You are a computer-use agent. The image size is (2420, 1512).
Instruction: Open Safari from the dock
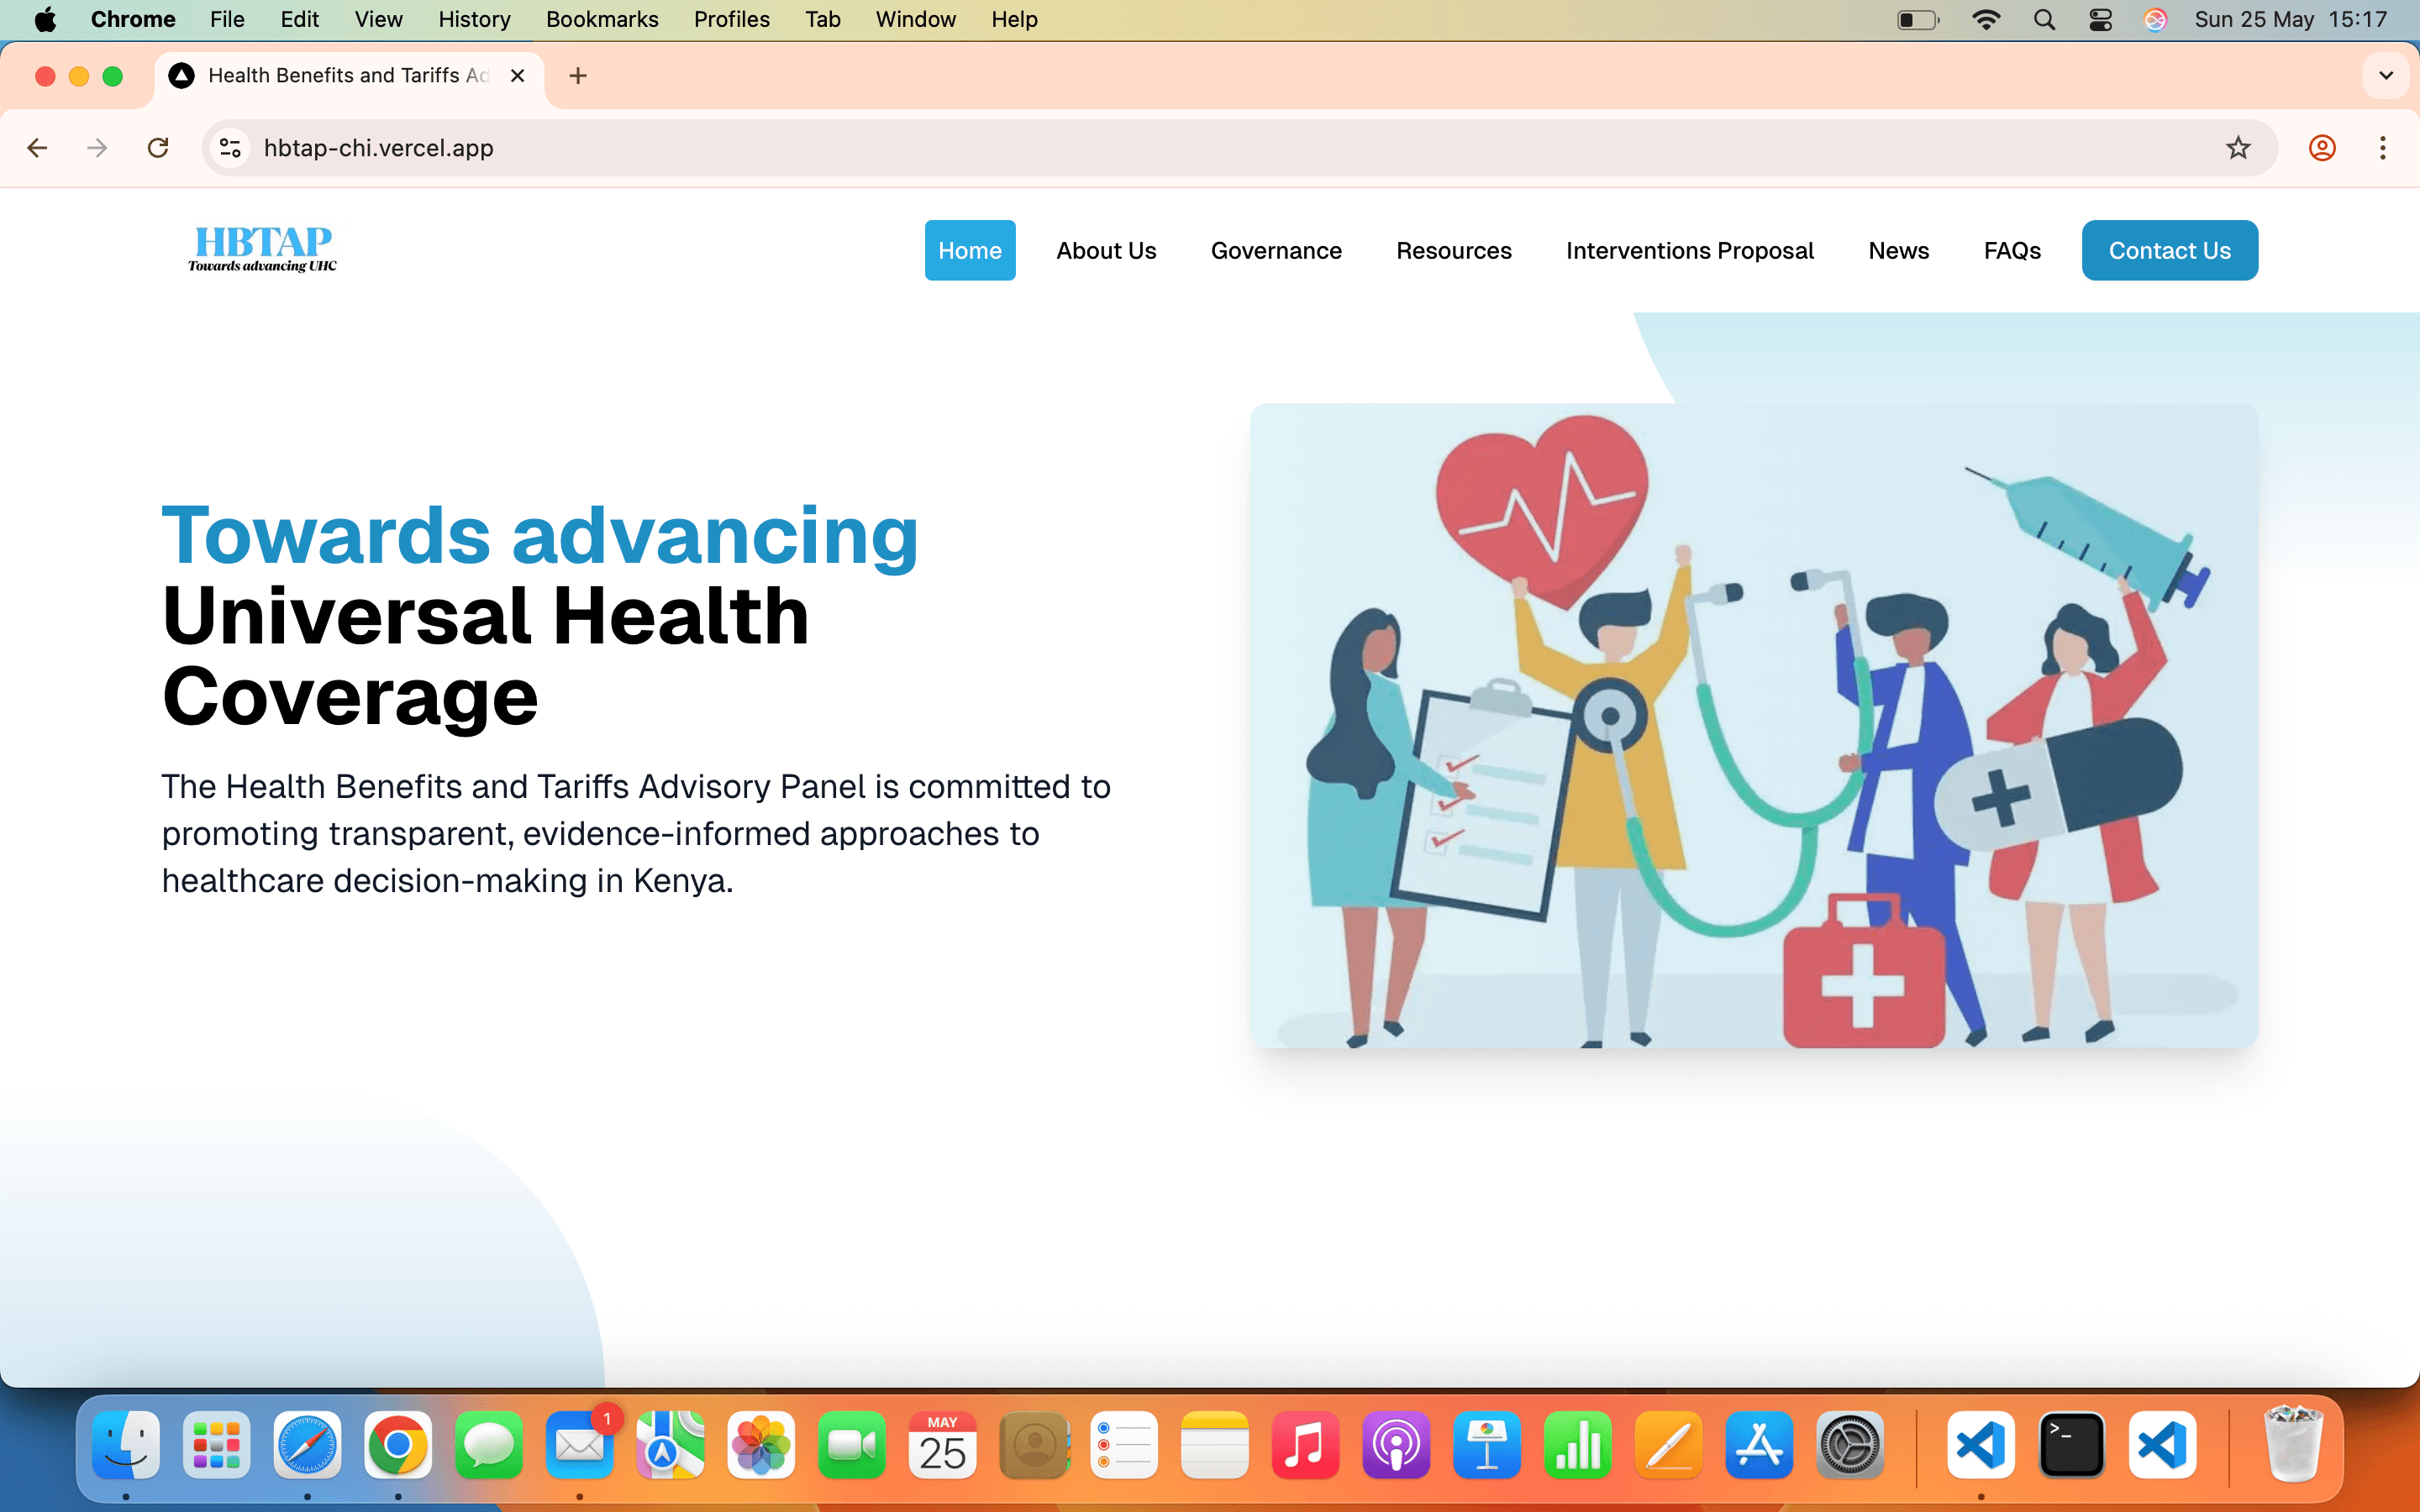(x=307, y=1445)
